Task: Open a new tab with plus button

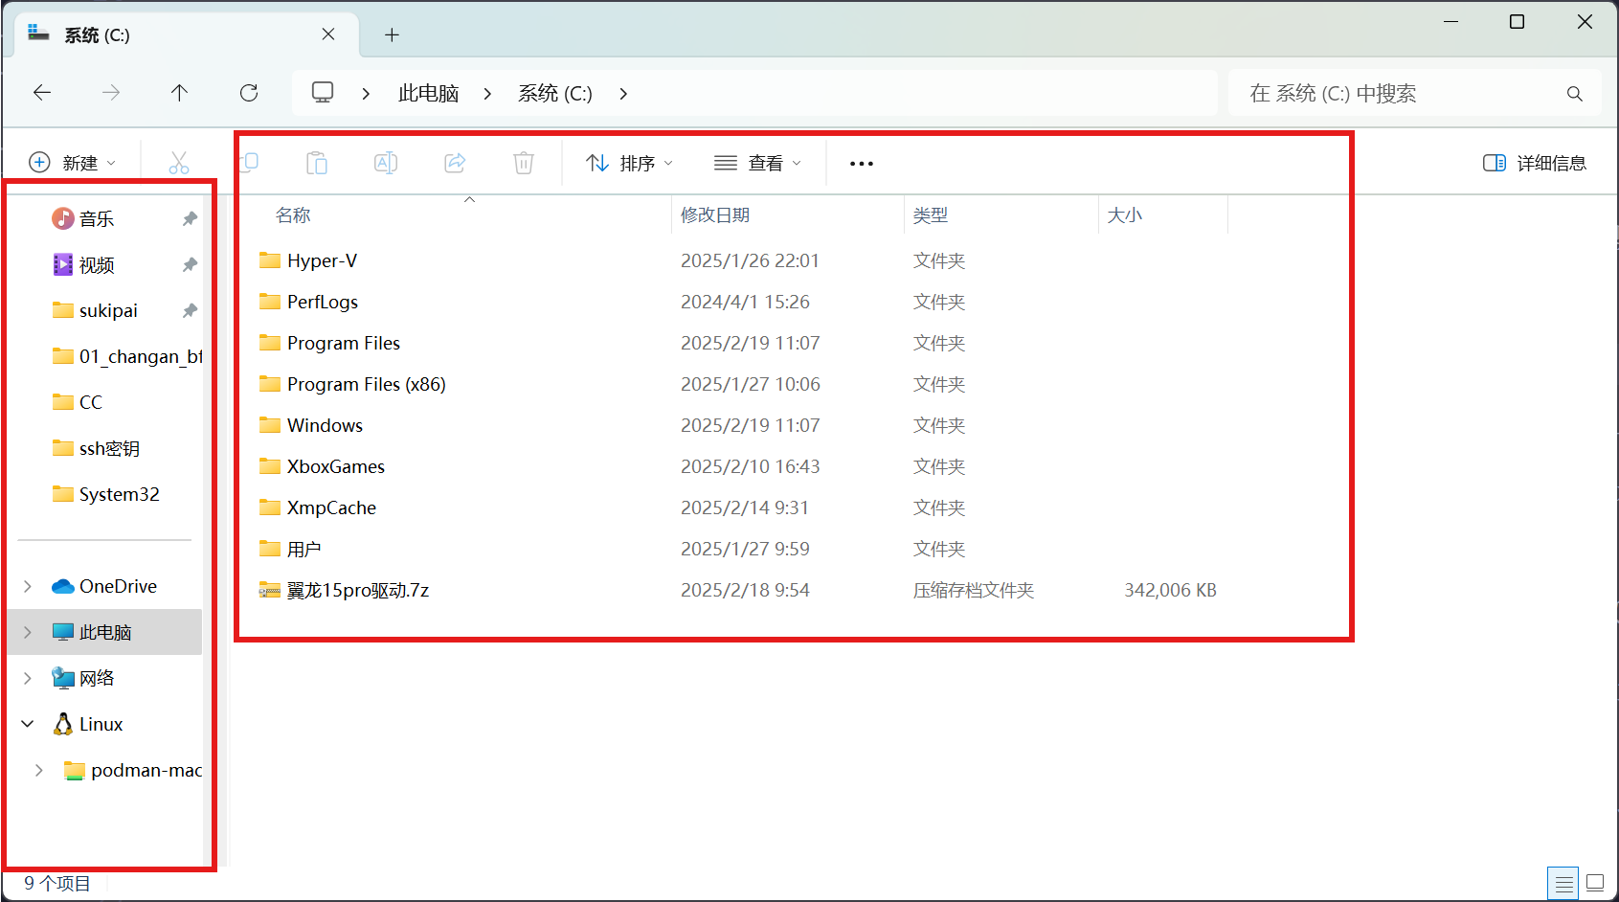Action: pyautogui.click(x=392, y=35)
